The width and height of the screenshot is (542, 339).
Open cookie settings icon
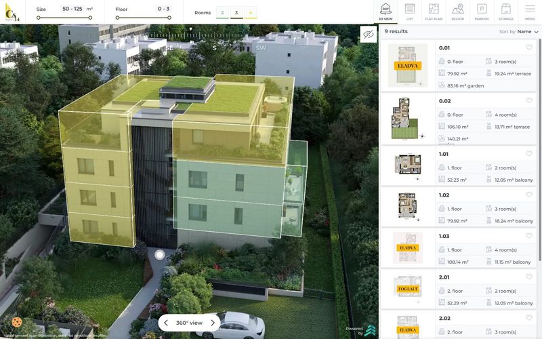coord(16,322)
